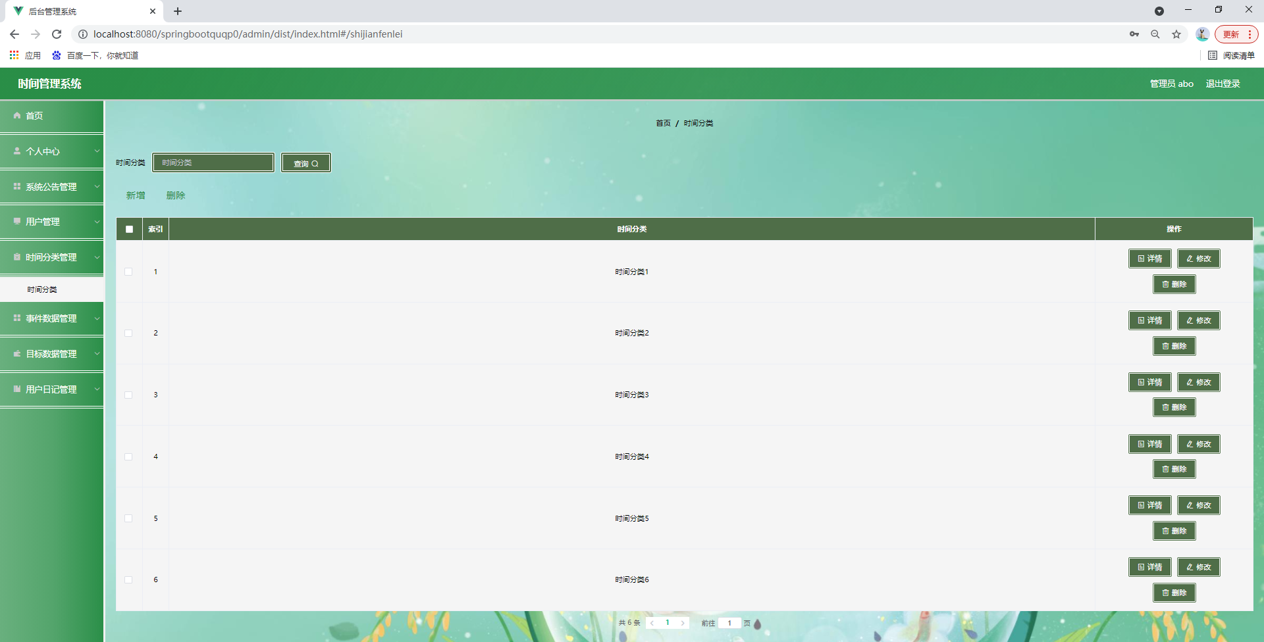This screenshot has height=642, width=1264.
Task: Open 系统公告管理 via its grid icon
Action: click(x=16, y=186)
